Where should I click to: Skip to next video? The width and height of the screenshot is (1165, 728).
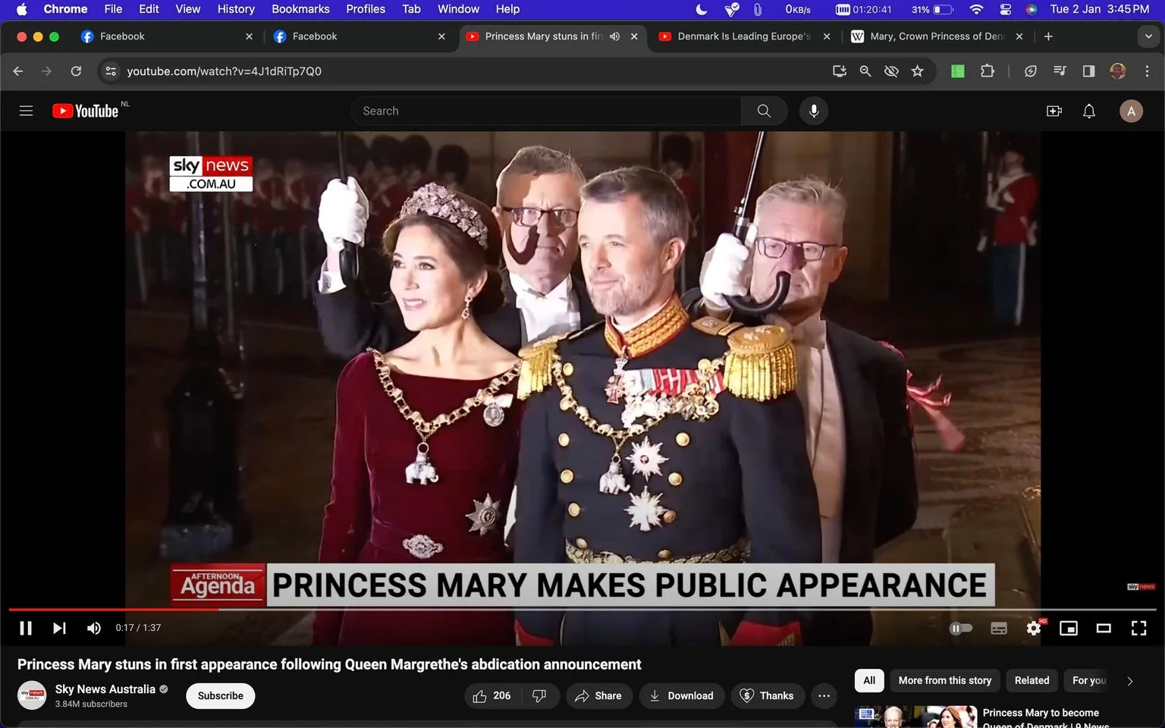[59, 628]
